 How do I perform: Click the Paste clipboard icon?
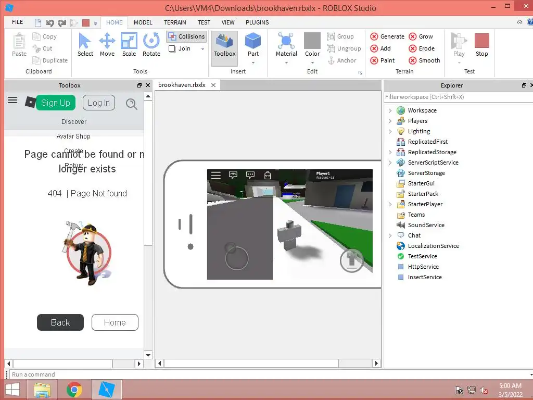(19, 45)
